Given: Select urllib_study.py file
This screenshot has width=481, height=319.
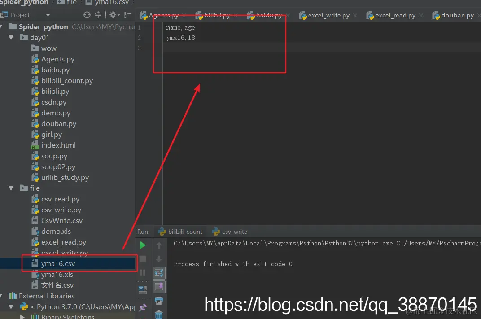Looking at the screenshot, I should (x=60, y=178).
